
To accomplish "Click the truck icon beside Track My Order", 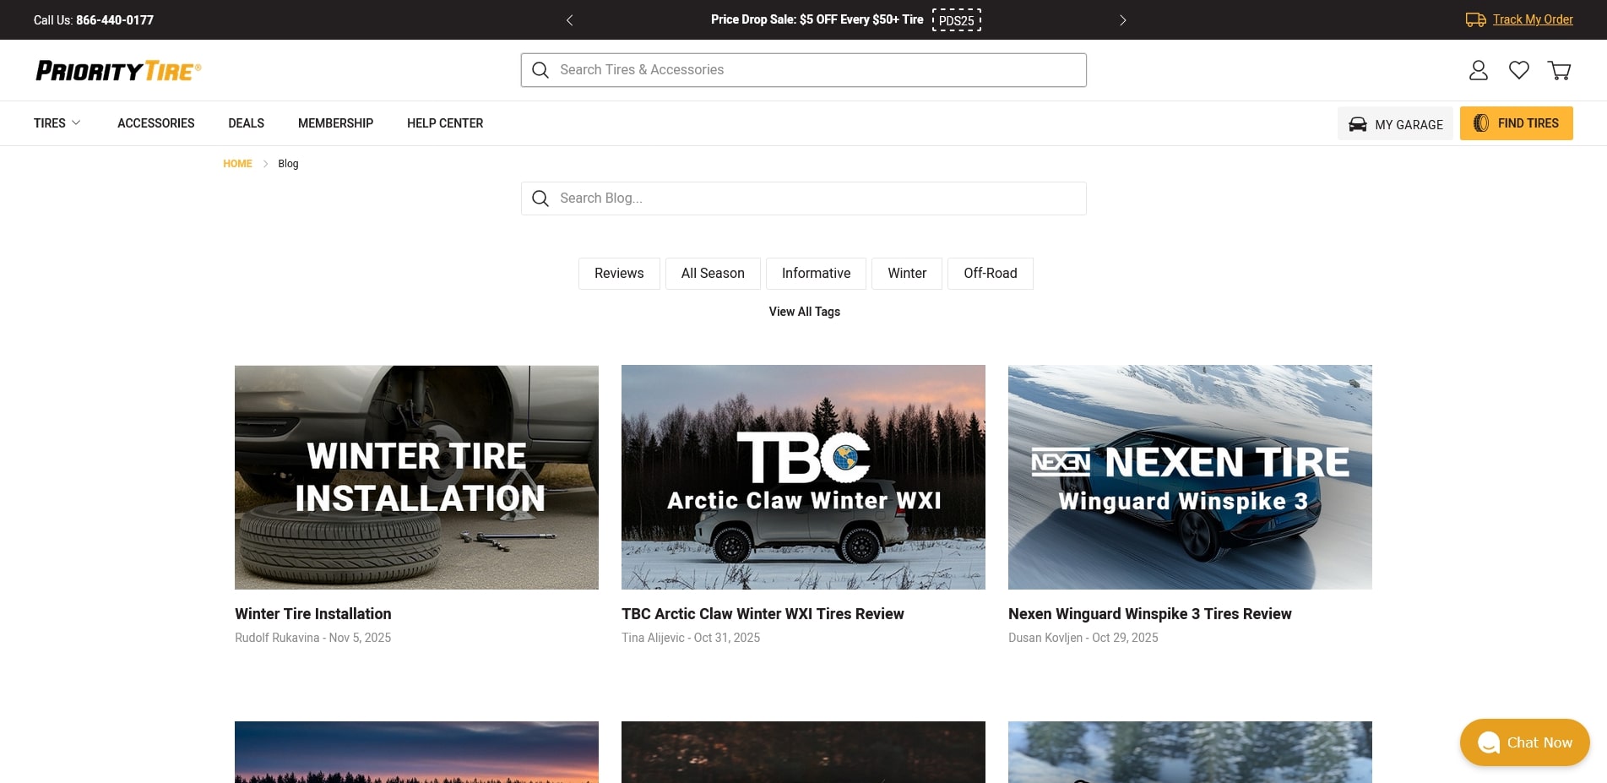I will click(1475, 19).
